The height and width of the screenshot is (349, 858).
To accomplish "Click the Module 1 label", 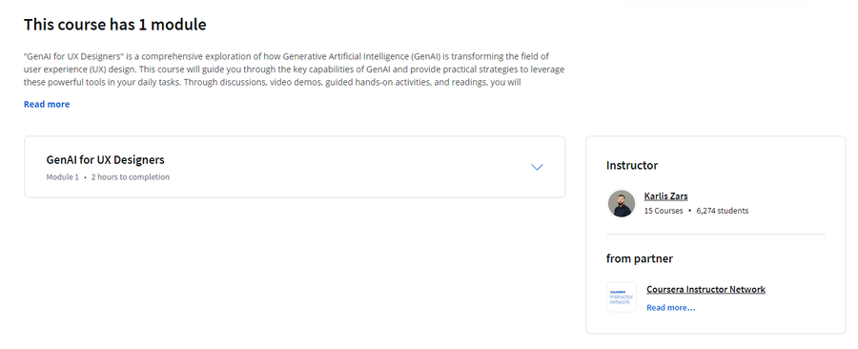I will (x=62, y=177).
